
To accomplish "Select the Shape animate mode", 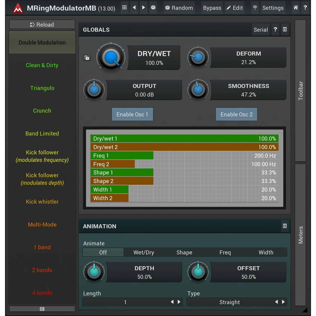I will pos(184,252).
